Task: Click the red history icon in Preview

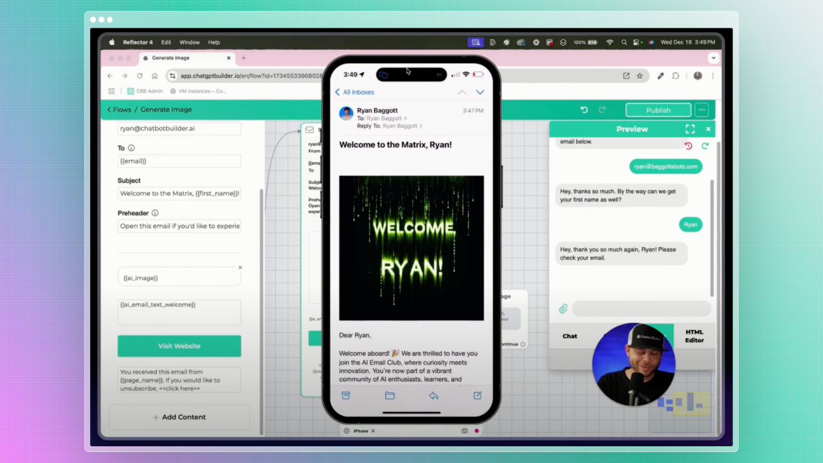Action: coord(688,146)
